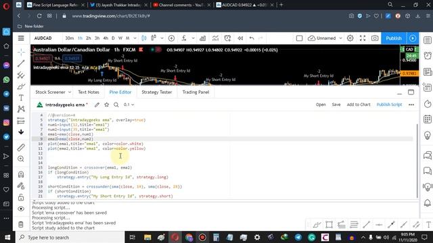Open the Pine Editor more options menu
Image resolution: width=433 pixels, height=243 pixels.
pyautogui.click(x=411, y=105)
